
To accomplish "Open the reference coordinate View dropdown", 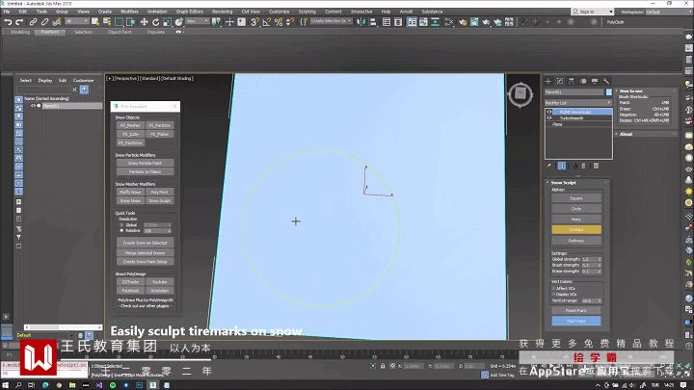I will [198, 21].
